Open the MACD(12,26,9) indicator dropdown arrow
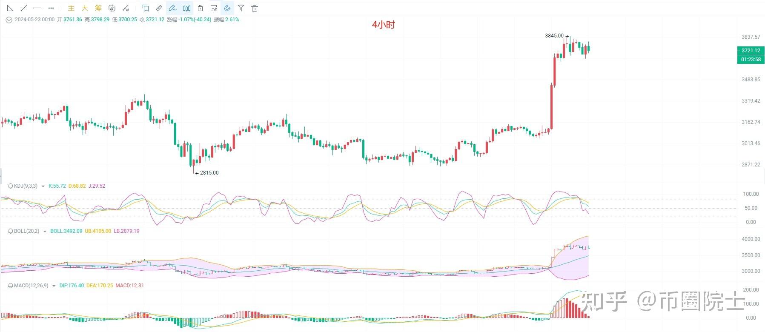The height and width of the screenshot is (332, 765). tap(54, 286)
